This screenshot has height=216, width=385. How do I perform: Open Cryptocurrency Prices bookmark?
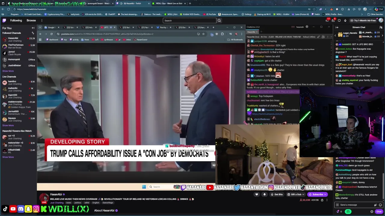click(x=54, y=14)
